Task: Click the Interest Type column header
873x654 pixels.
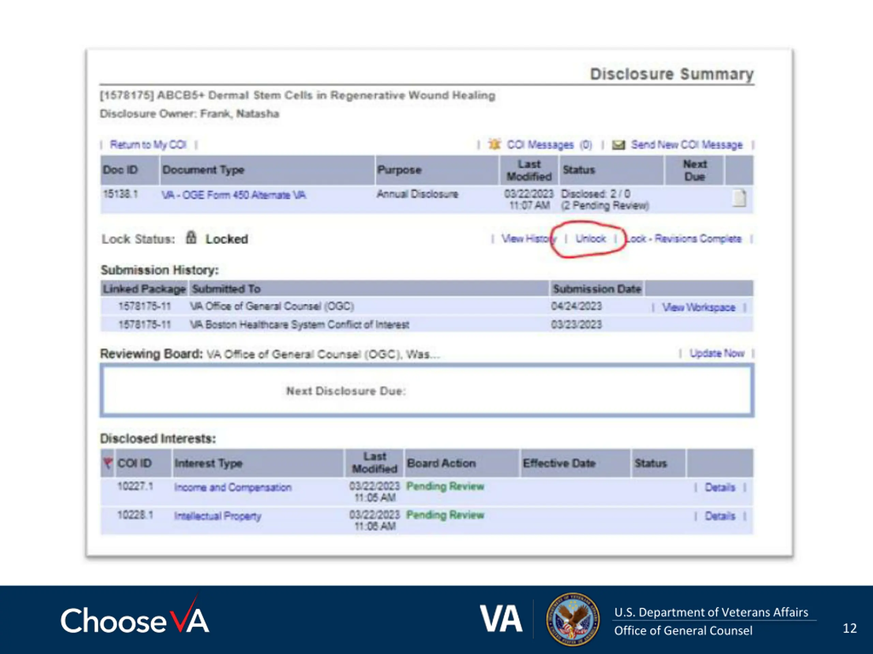Action: tap(258, 463)
